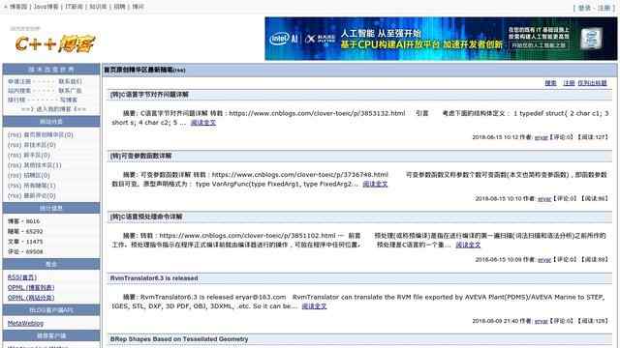Open the 新手区(0) category link

tap(37, 155)
